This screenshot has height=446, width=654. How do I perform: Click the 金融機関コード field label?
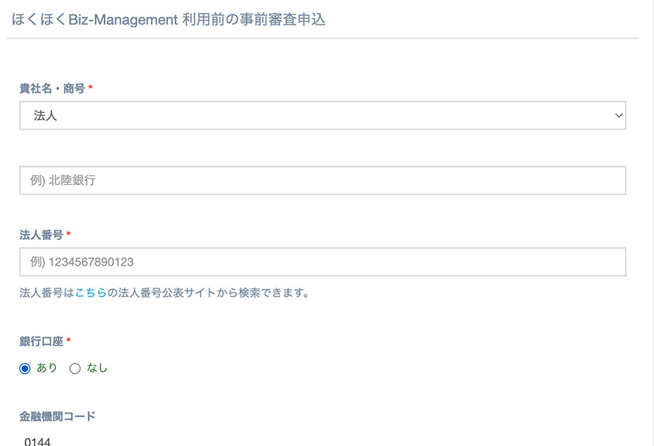(x=57, y=416)
